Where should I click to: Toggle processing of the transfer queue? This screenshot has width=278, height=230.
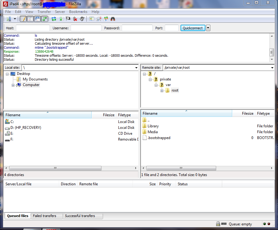(61, 19)
